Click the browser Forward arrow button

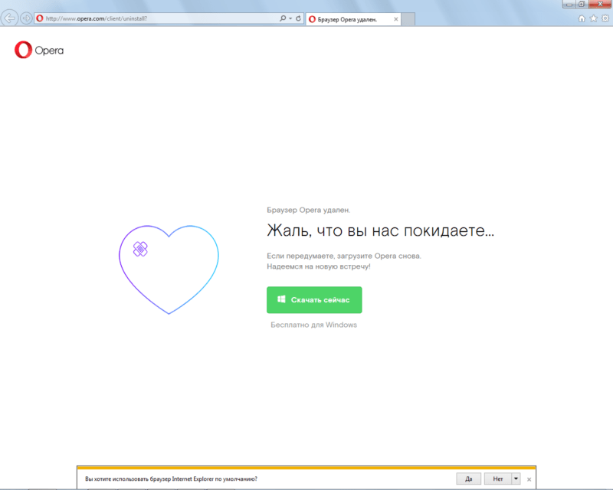tap(26, 18)
